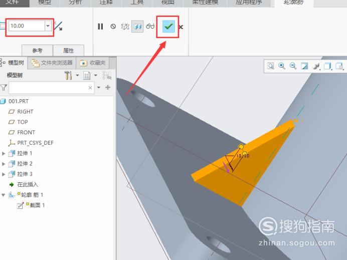
Task: Open the 属性 properties panel tab
Action: 68,51
